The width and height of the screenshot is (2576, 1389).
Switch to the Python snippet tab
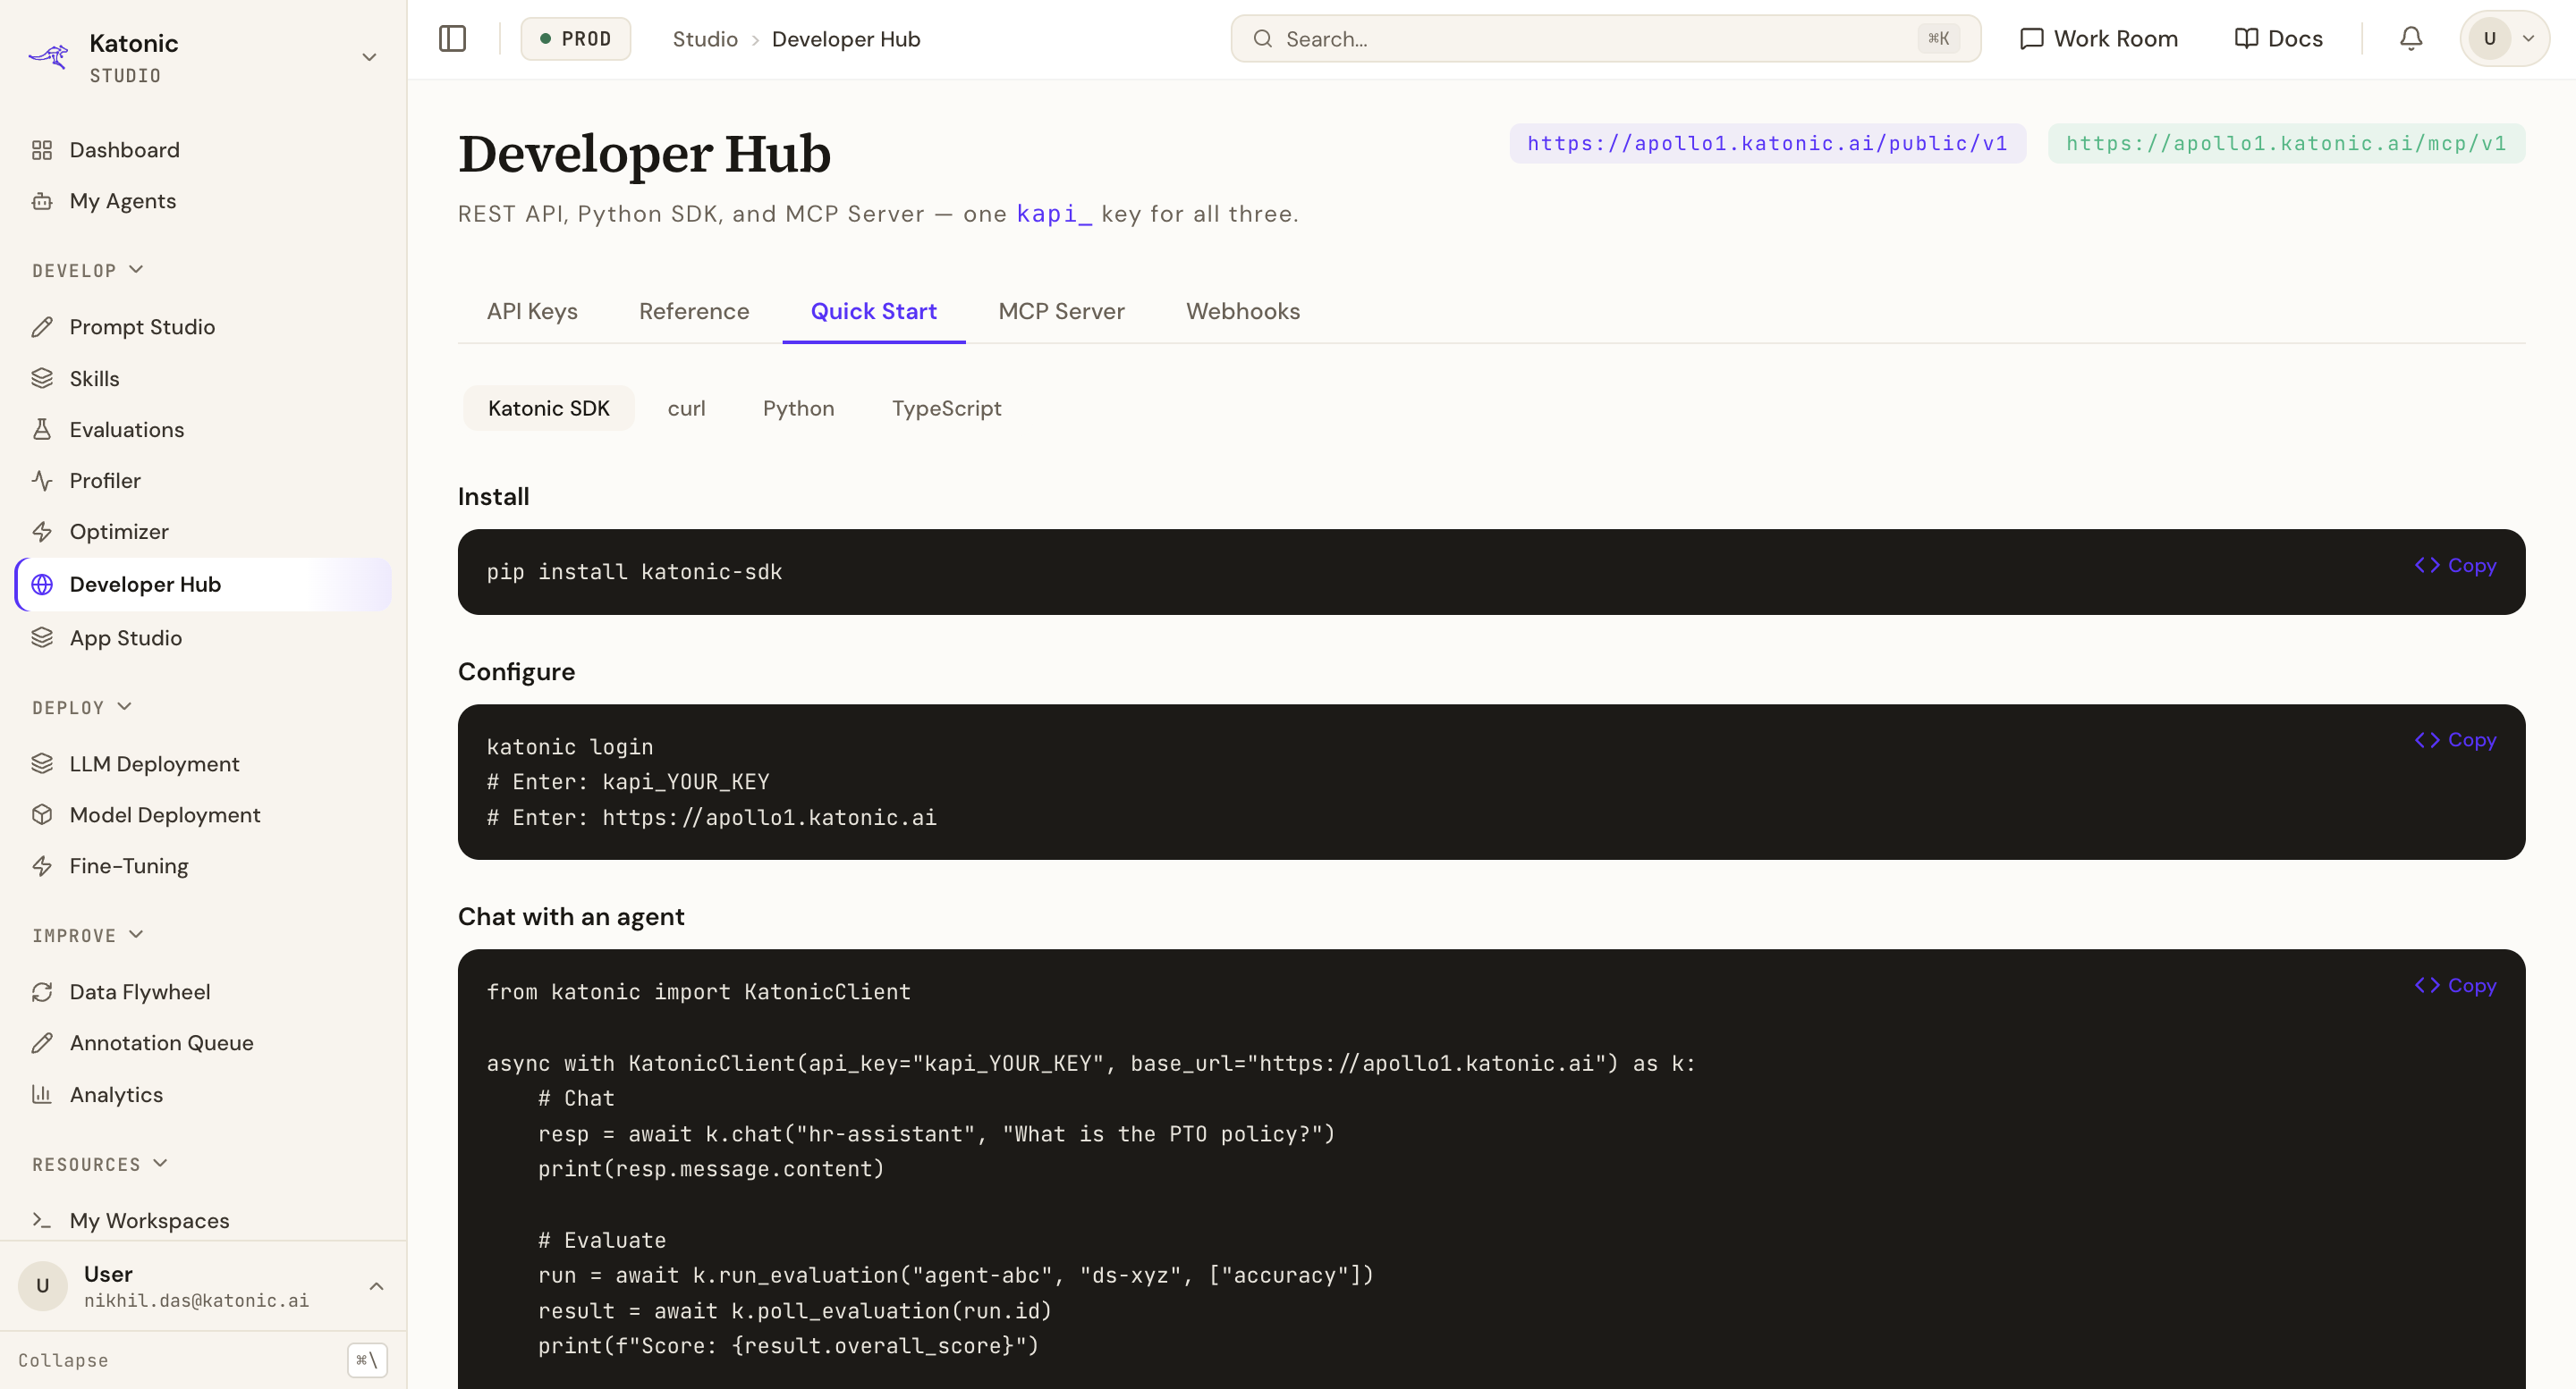click(798, 408)
